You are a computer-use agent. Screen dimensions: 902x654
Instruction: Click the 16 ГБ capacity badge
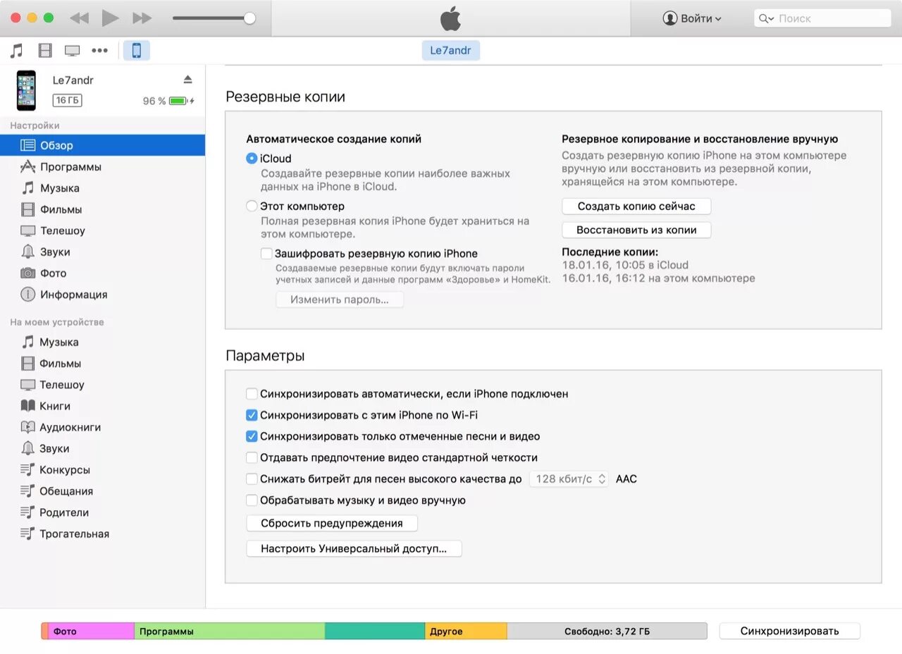click(67, 101)
